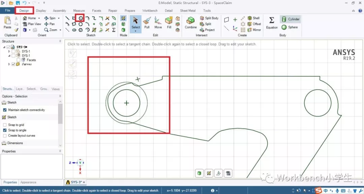Click the Plan View button
Viewport: 364px width, 194px height.
click(x=32, y=24)
